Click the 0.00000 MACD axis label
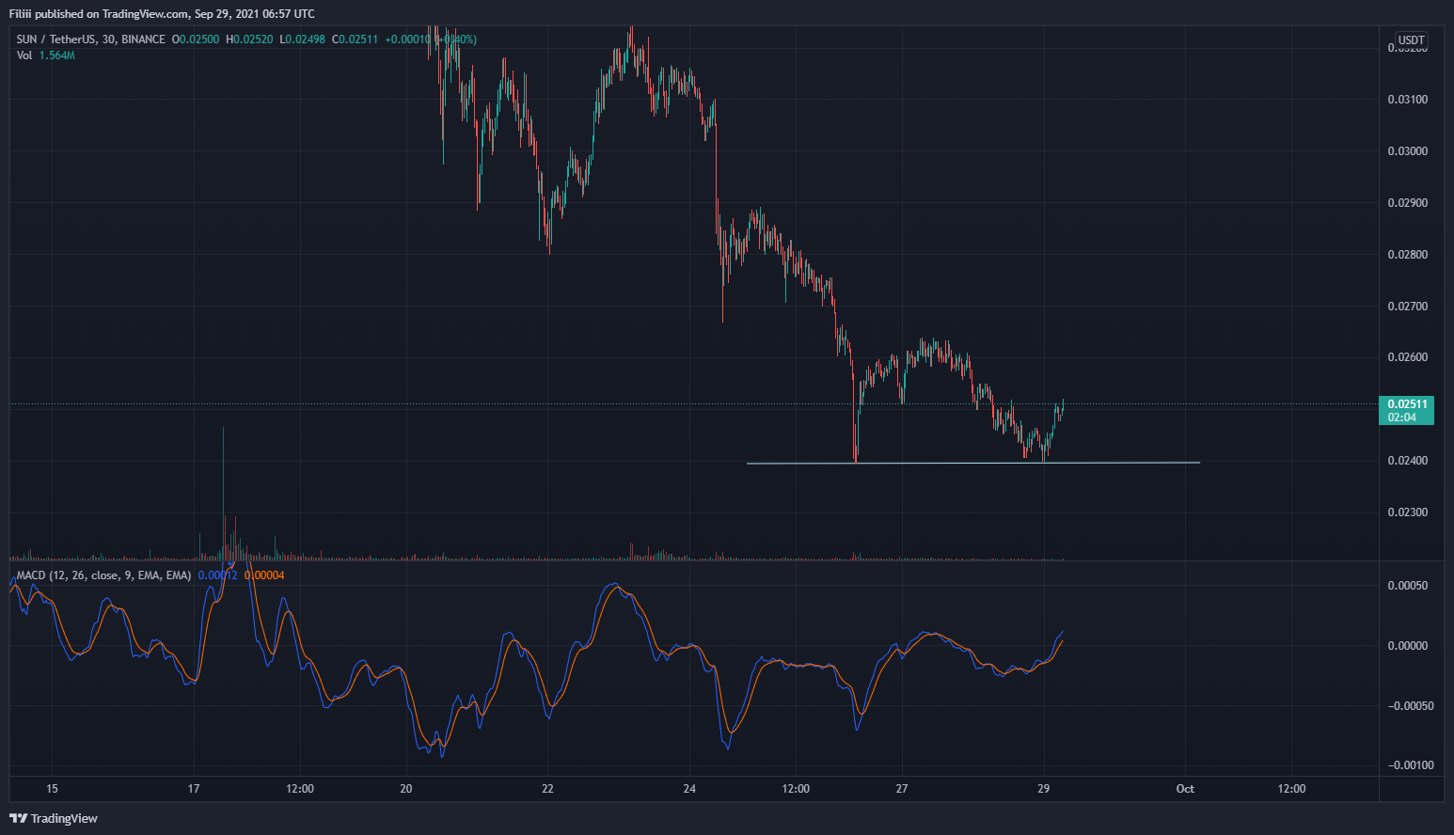Viewport: 1454px width, 835px height. [1407, 646]
